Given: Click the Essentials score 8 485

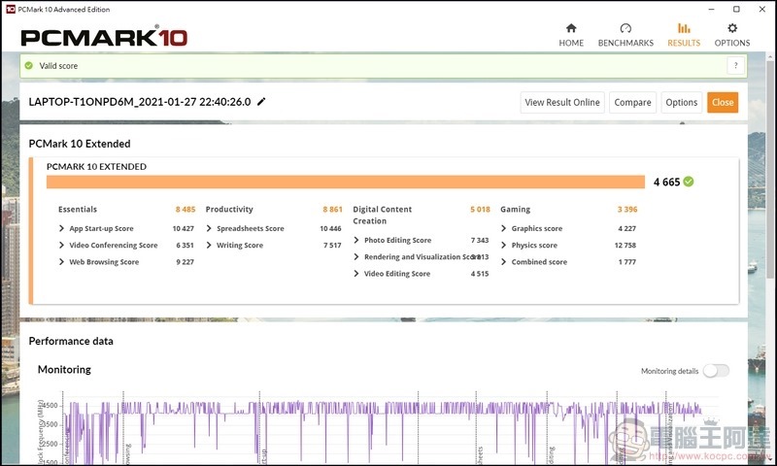Looking at the screenshot, I should 186,210.
